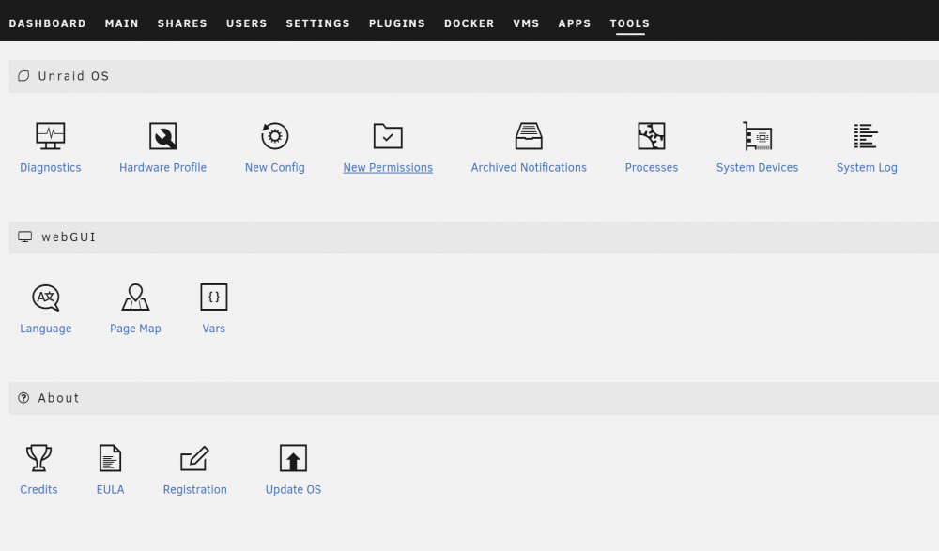Switch to the Dashboard tab
Screen dimensions: 939x551
coord(47,23)
